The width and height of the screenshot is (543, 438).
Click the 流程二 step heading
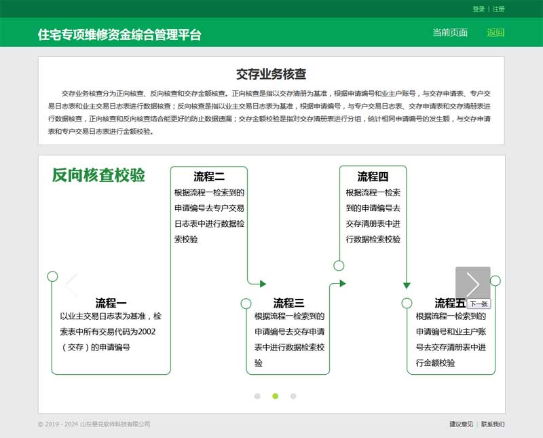[209, 177]
